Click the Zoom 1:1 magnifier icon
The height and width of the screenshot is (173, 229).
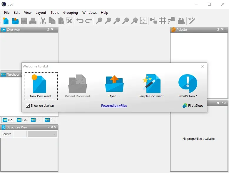(x=117, y=21)
